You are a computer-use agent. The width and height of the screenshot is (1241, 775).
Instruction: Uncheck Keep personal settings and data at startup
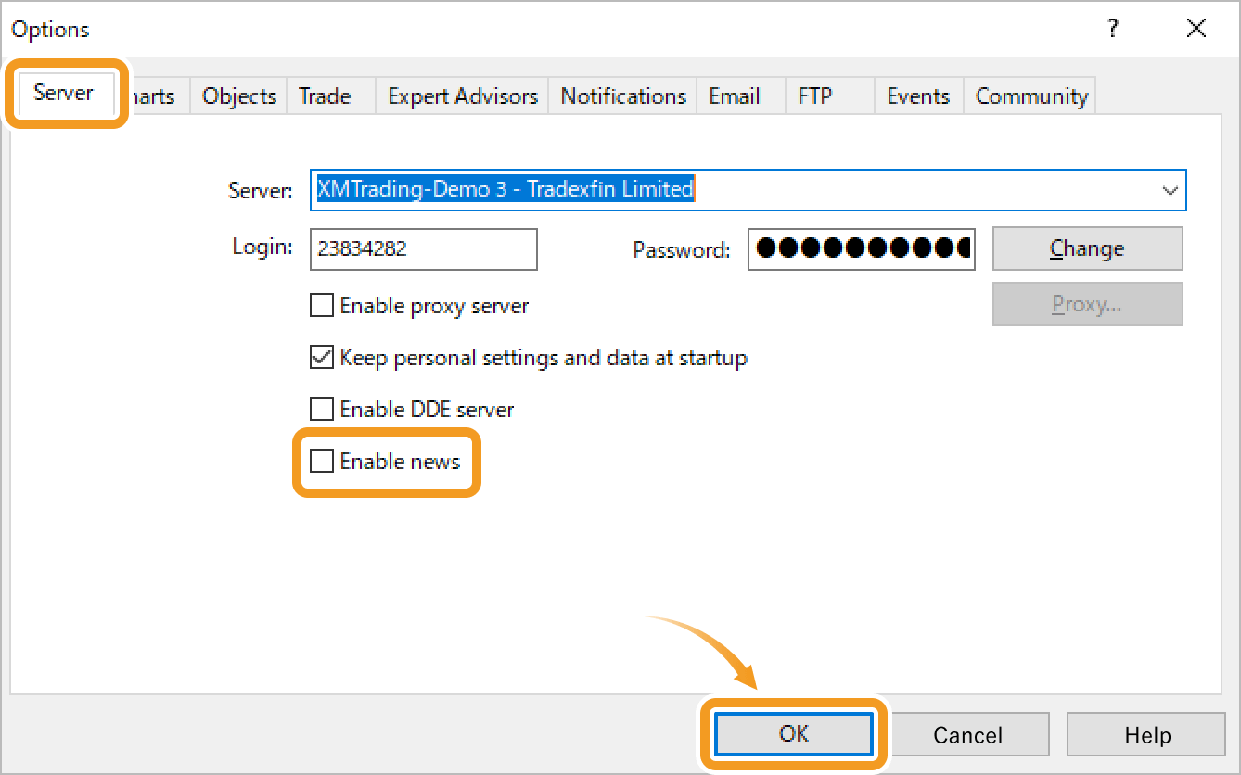pos(322,357)
